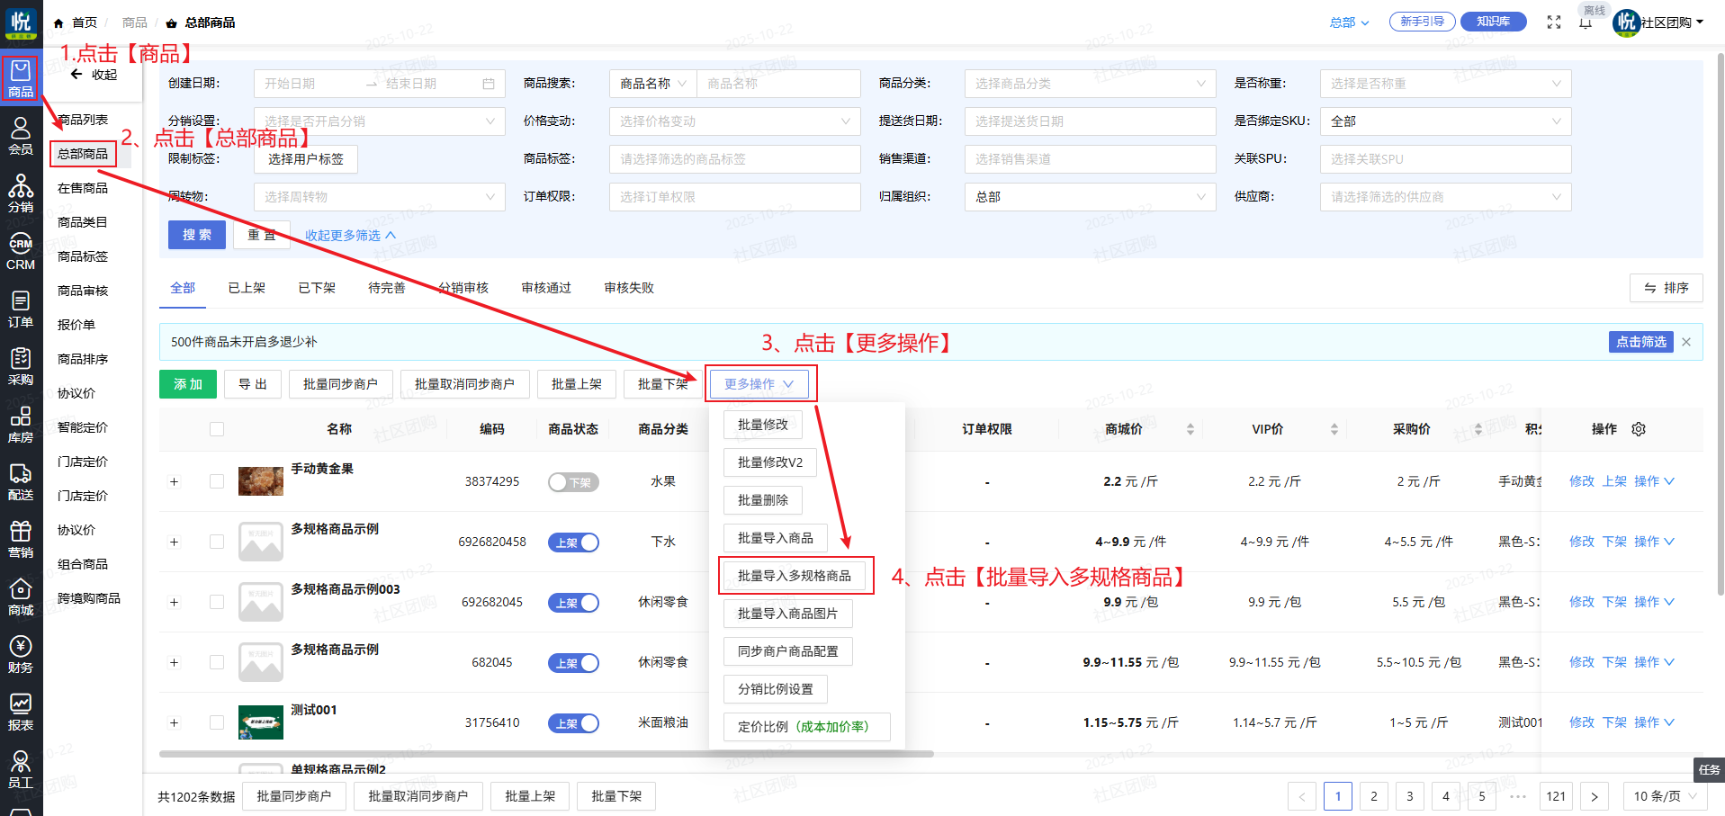
Task: Open the 分销 distribution sidebar icon
Action: click(20, 193)
